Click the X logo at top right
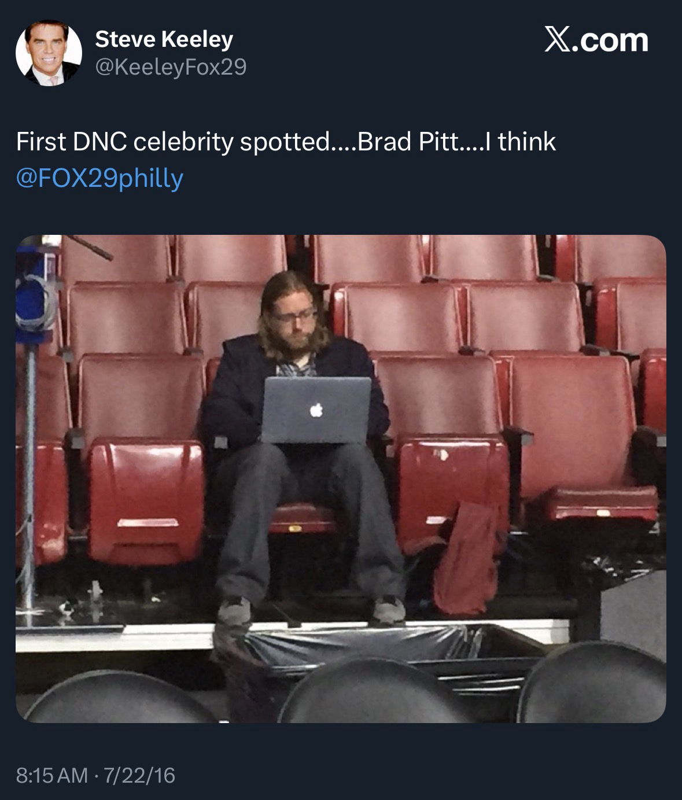This screenshot has height=800, width=682. (557, 40)
